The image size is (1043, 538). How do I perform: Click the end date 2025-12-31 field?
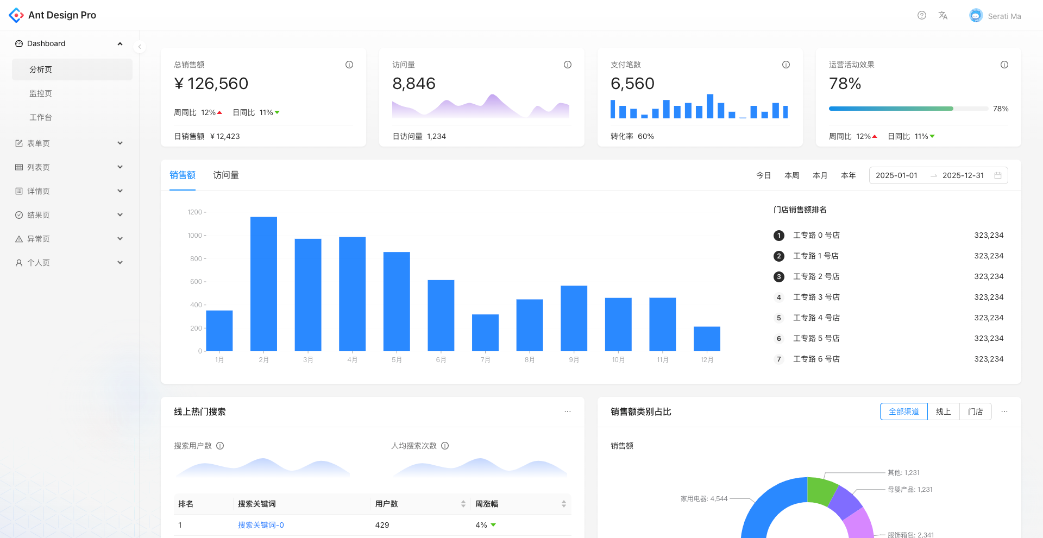[963, 175]
